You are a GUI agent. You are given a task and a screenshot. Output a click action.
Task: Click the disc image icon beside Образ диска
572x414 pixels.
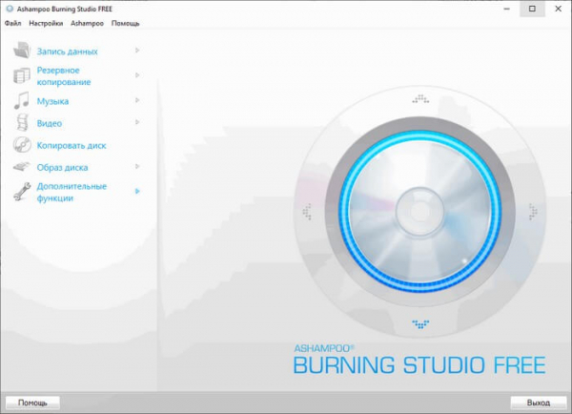click(x=22, y=167)
